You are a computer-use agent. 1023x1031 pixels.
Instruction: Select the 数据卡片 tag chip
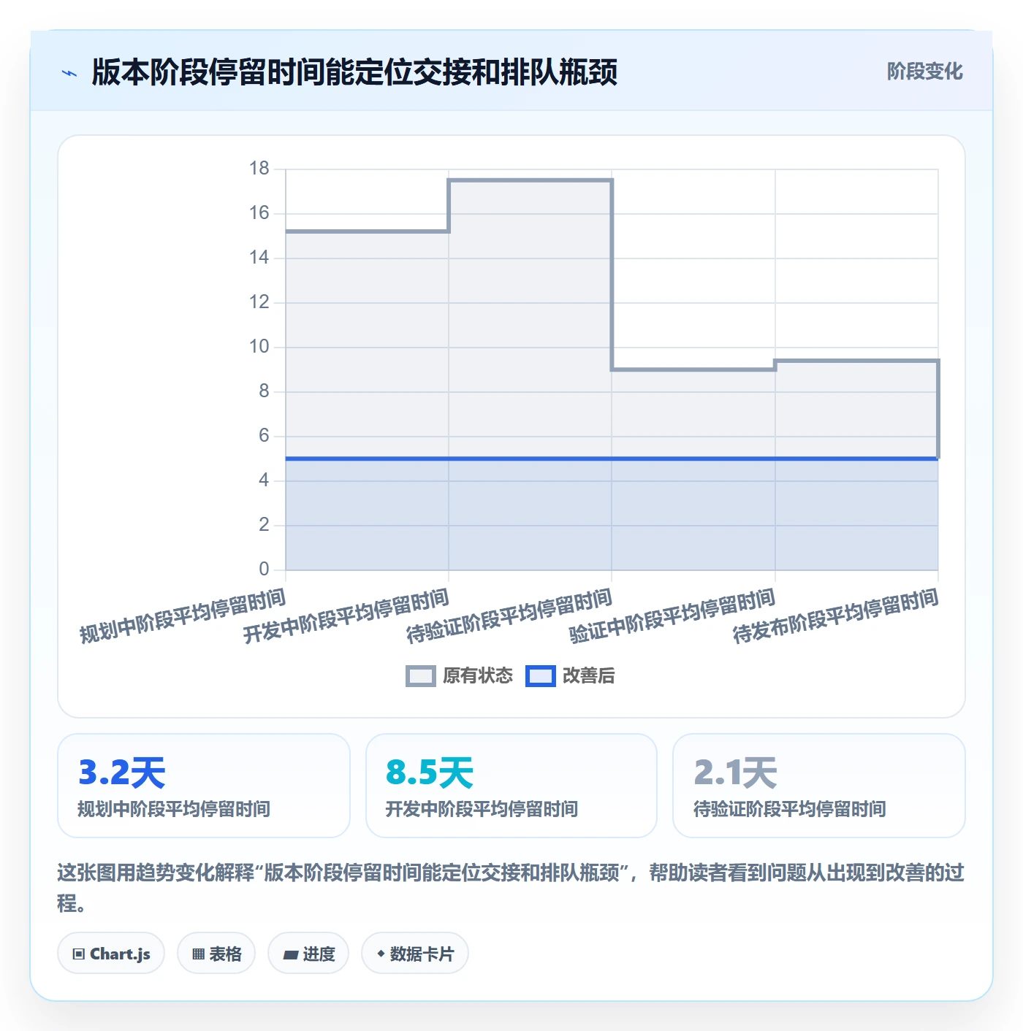[x=415, y=954]
